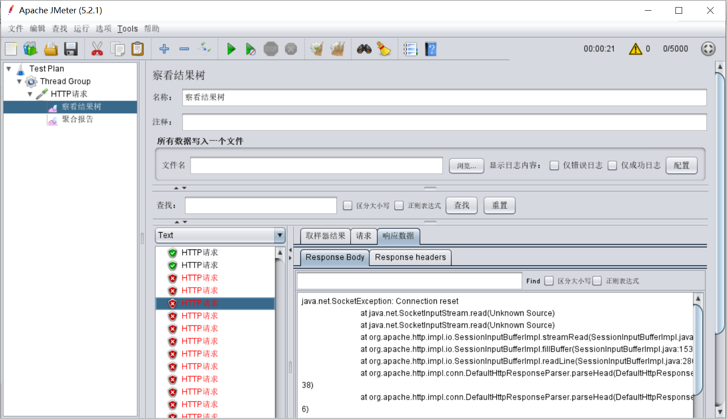Click the Paste clipboard icon
The width and height of the screenshot is (727, 419).
coord(138,49)
